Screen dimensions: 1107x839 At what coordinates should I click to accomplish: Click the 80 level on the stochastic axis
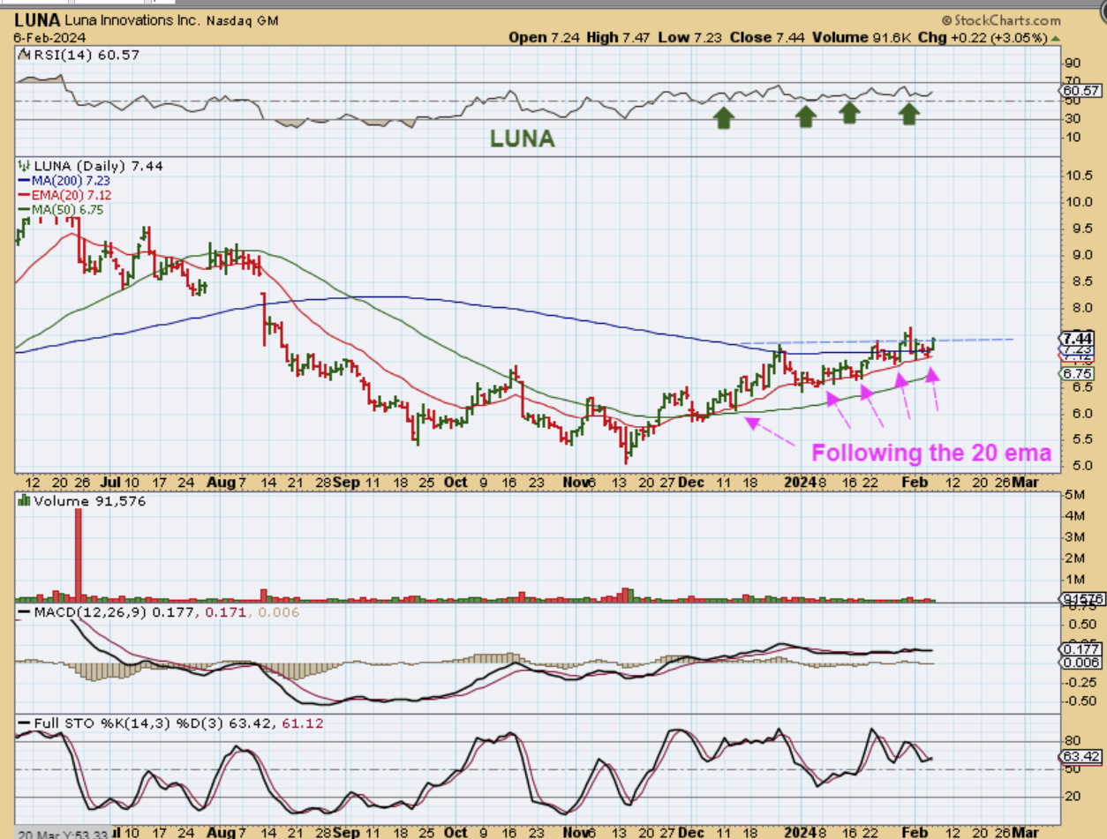click(x=1074, y=741)
